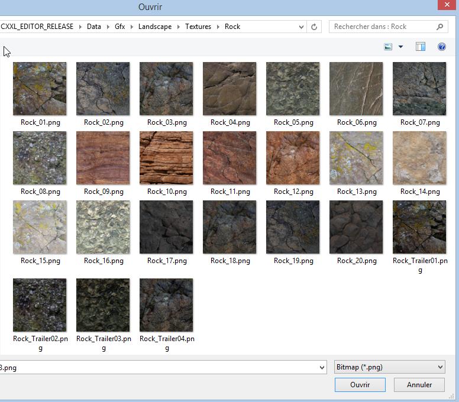Expand the view options dropdown arrow
This screenshot has height=402, width=459.
[400, 47]
